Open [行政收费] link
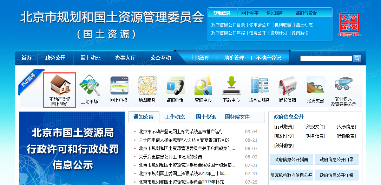The image size is (381, 185). (x=346, y=136)
